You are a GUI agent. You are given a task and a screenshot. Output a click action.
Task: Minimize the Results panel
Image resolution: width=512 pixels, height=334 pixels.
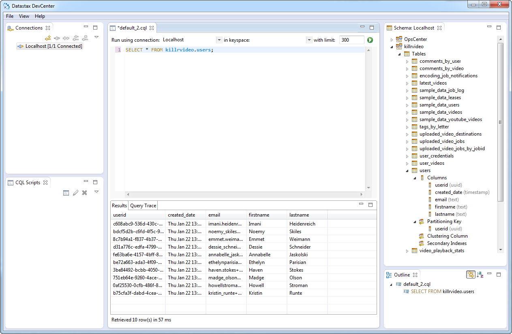pyautogui.click(x=361, y=204)
